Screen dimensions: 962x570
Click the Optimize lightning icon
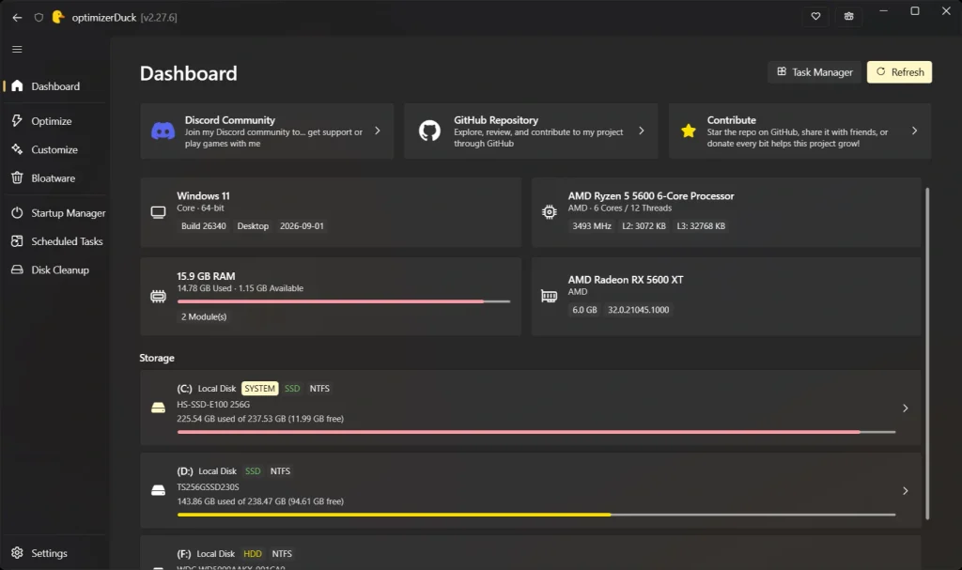click(17, 121)
